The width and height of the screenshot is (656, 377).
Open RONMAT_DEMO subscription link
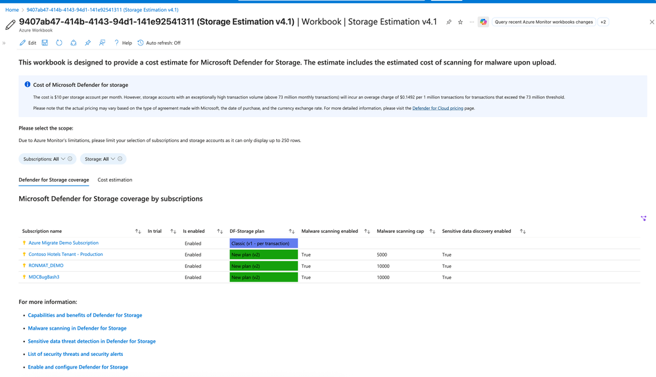tap(46, 266)
